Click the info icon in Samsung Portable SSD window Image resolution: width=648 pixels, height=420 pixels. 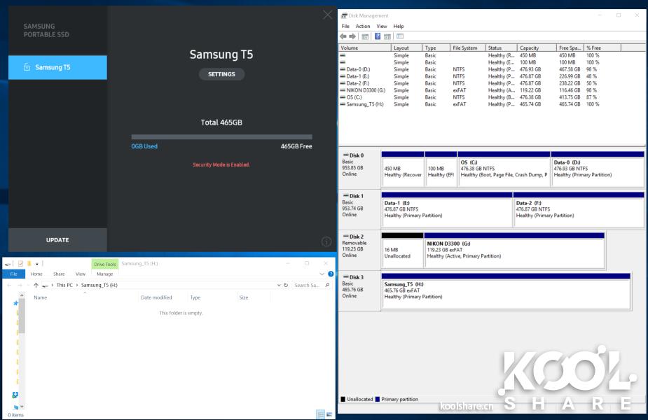(326, 241)
